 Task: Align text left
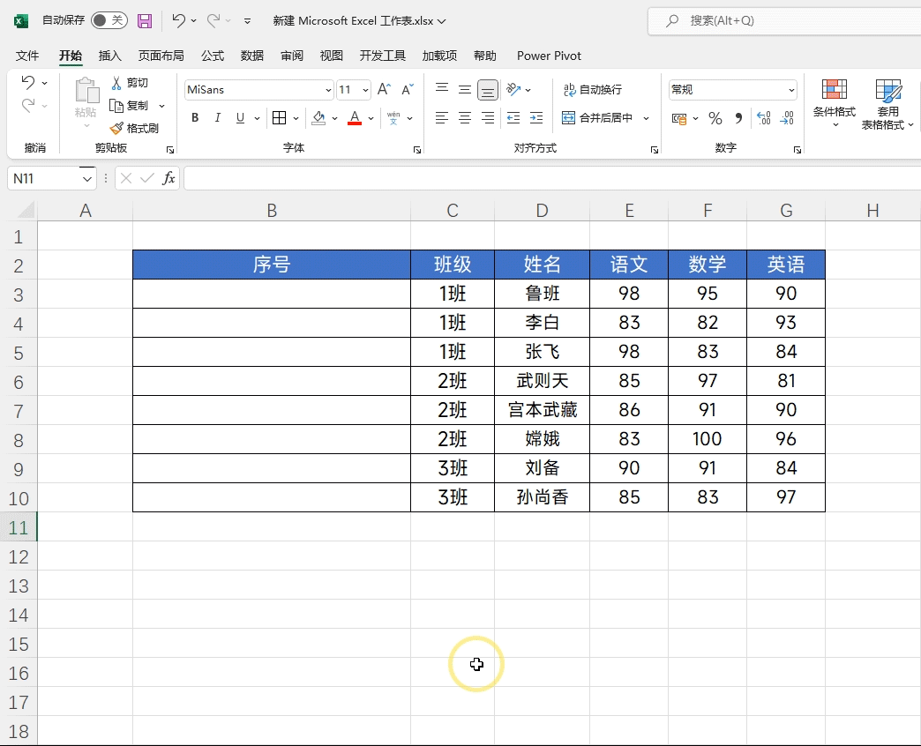[x=442, y=118]
